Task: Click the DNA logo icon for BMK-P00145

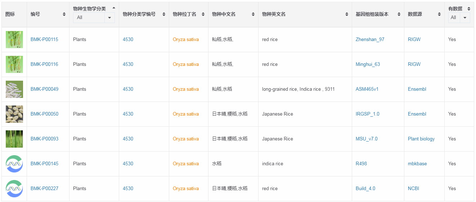Action: point(14,164)
